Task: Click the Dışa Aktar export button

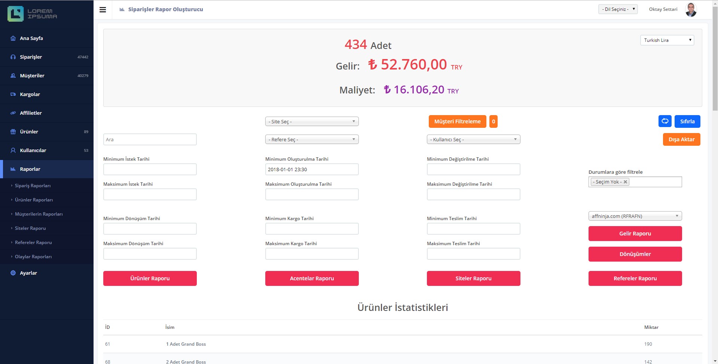Action: click(681, 139)
